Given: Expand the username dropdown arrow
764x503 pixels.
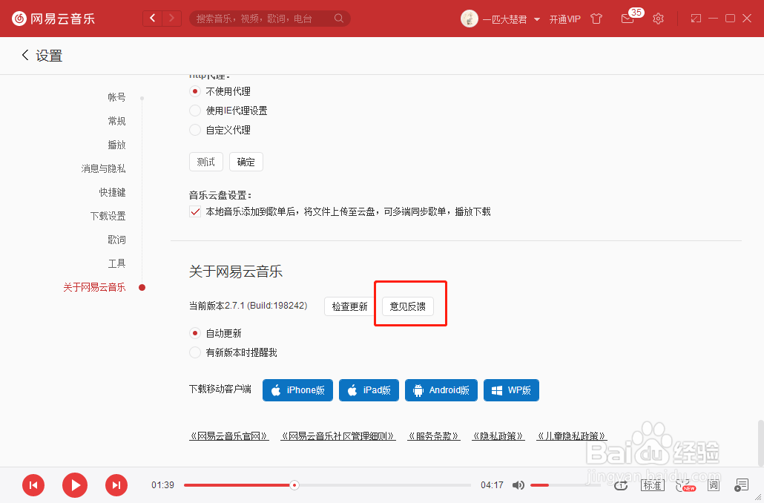Looking at the screenshot, I should 537,19.
